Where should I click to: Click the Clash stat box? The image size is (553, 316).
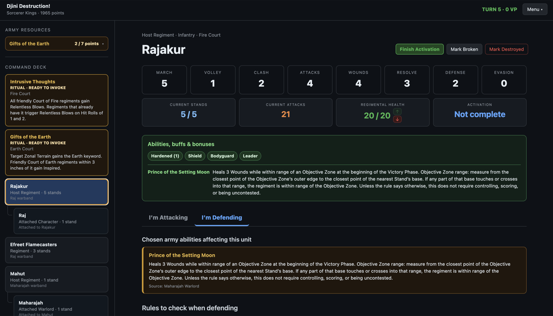pos(261,80)
